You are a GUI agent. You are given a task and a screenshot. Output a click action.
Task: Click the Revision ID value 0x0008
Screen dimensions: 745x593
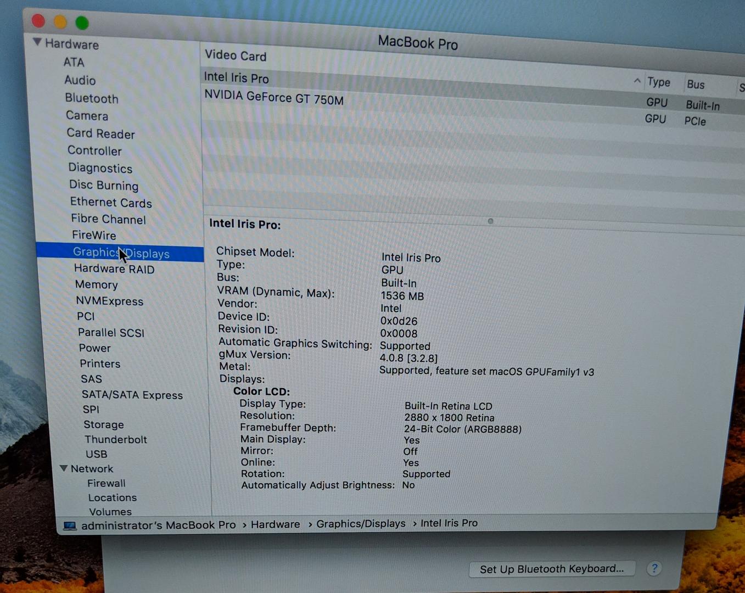[399, 333]
